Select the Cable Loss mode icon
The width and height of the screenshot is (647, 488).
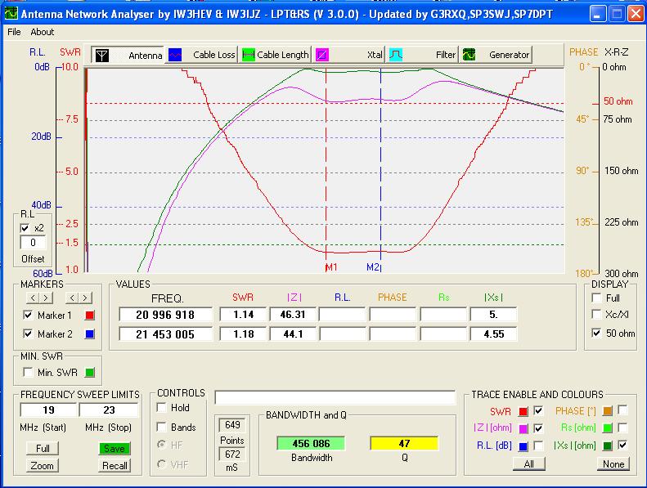click(x=176, y=55)
